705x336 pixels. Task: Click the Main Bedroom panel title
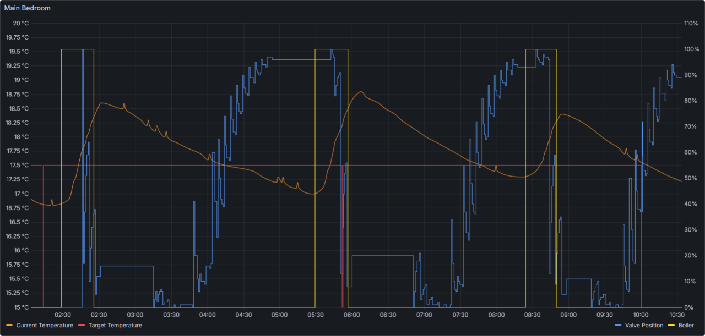28,8
